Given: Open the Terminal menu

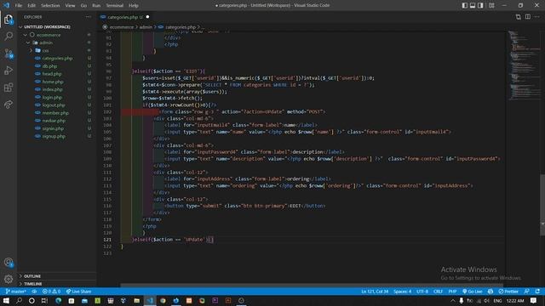Looking at the screenshot, I should coord(114,5).
